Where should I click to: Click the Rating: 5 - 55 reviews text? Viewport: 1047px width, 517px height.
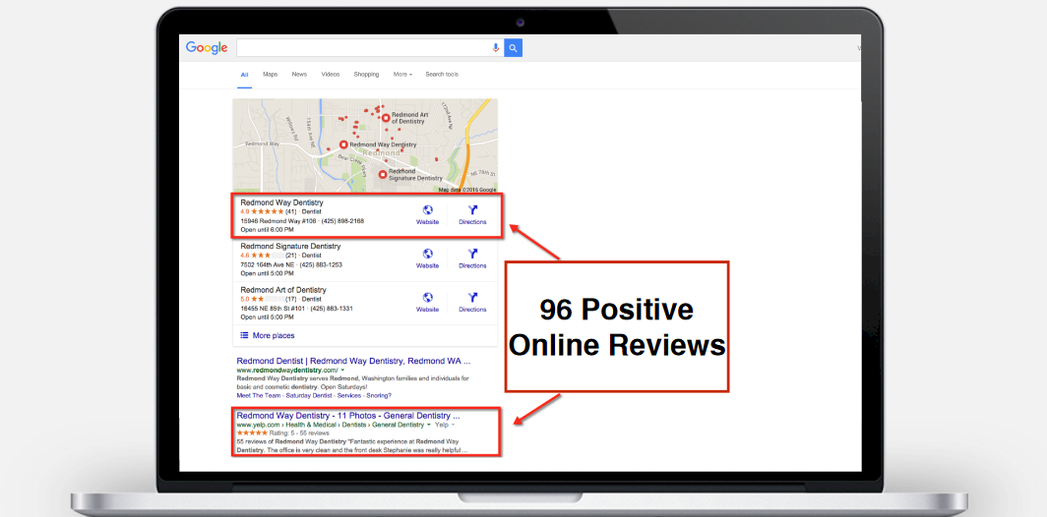(299, 432)
